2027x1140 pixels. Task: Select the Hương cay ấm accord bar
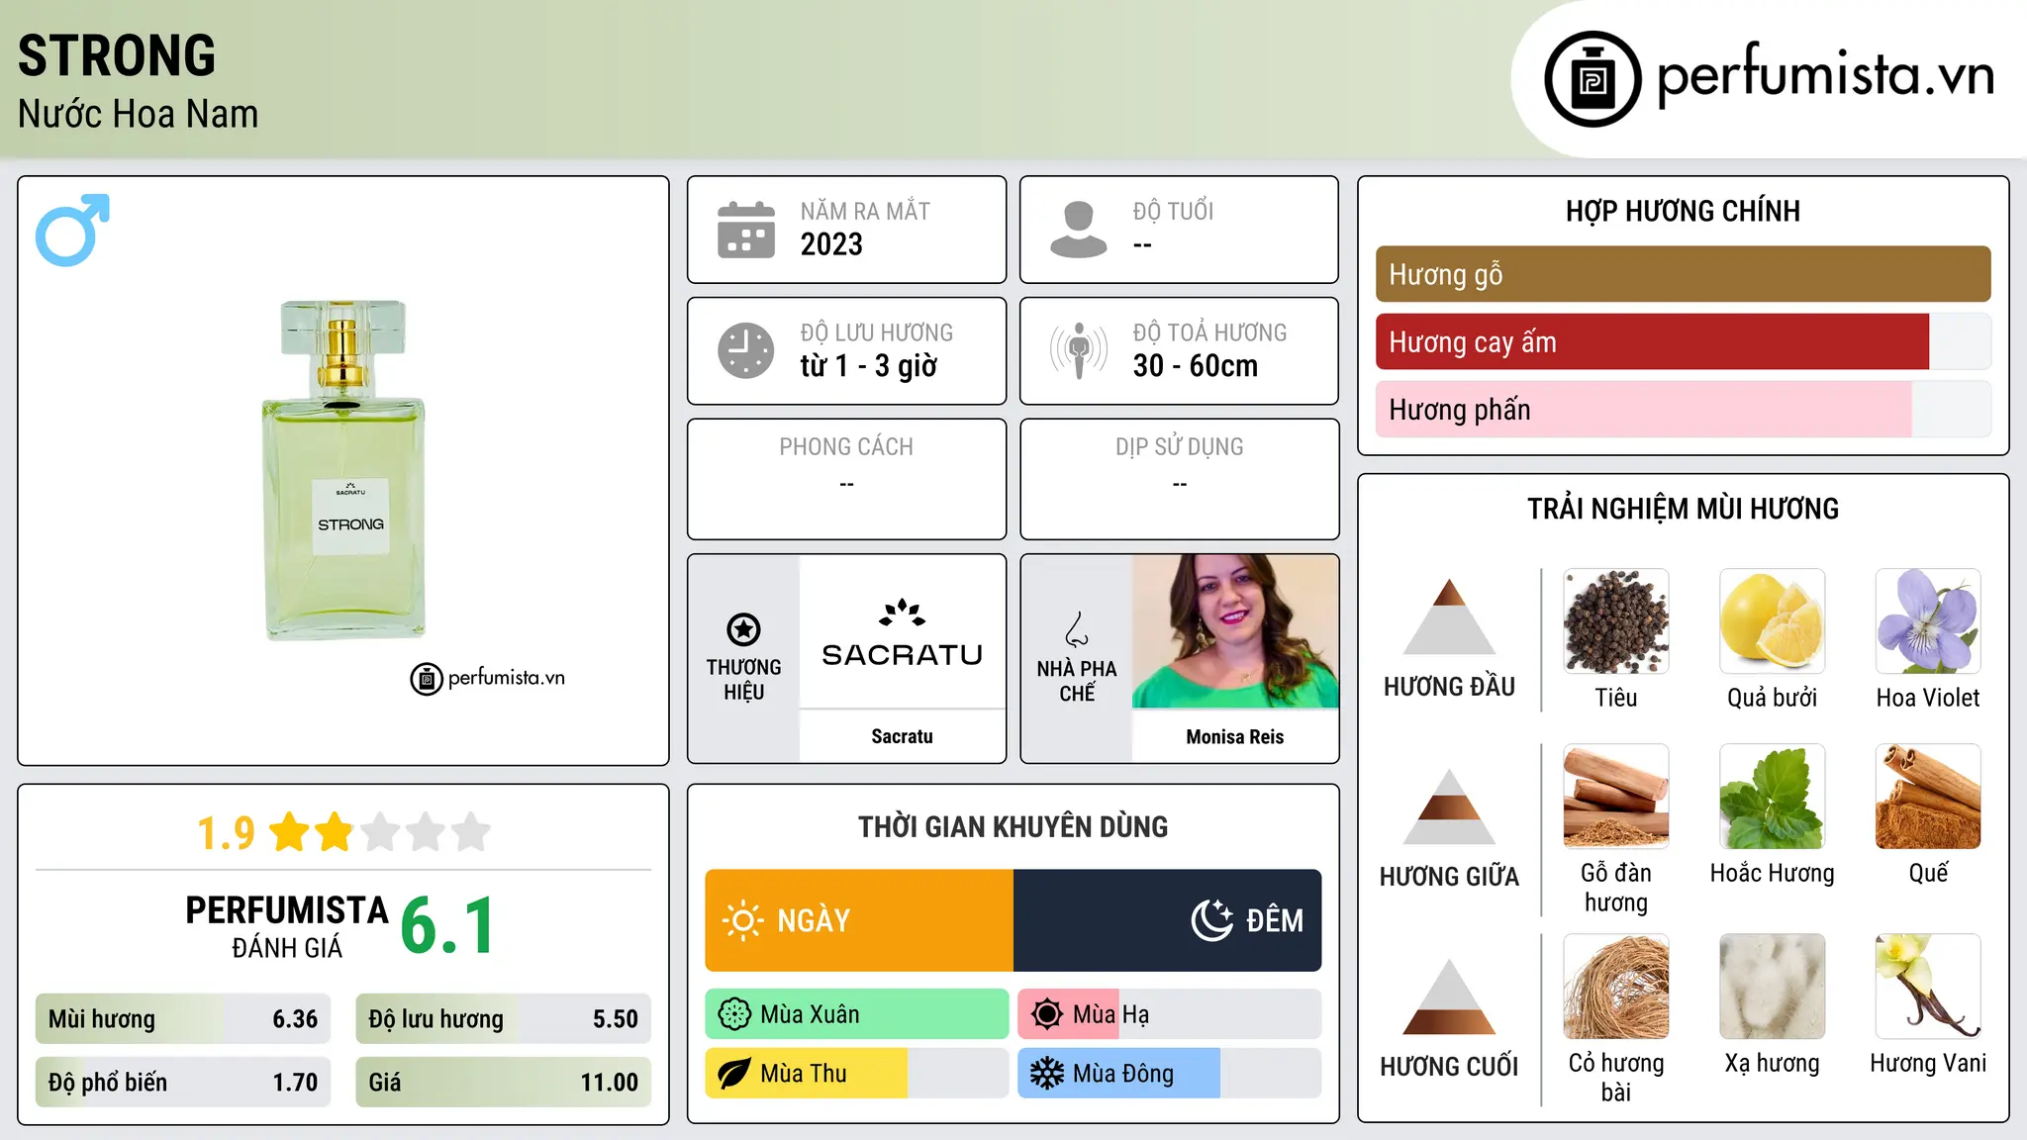pos(1683,341)
